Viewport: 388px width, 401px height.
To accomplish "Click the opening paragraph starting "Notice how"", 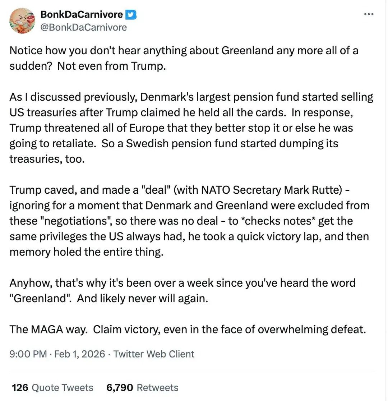I will pyautogui.click(x=184, y=58).
